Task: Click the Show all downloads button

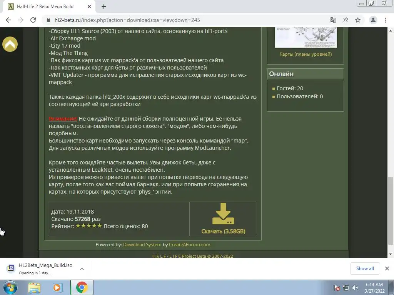Action: click(365, 268)
